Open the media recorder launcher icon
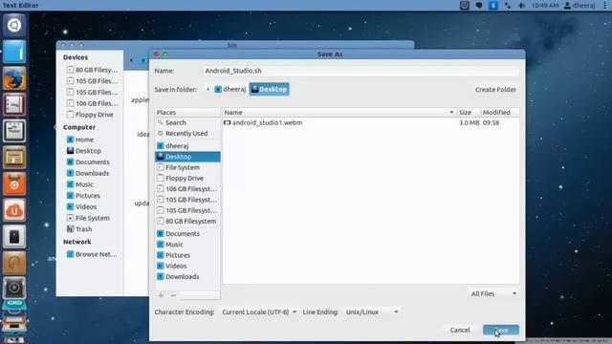The width and height of the screenshot is (612, 344). [14, 289]
